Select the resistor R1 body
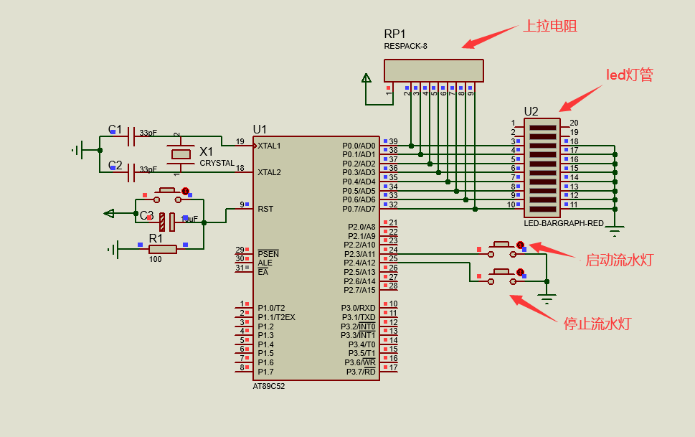The width and height of the screenshot is (695, 437). [x=163, y=249]
